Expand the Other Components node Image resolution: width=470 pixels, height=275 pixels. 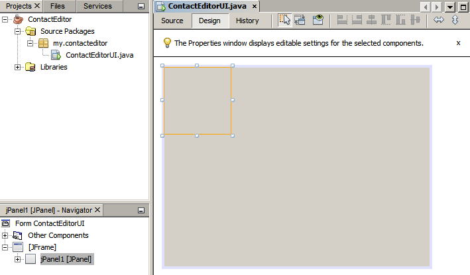pos(6,235)
